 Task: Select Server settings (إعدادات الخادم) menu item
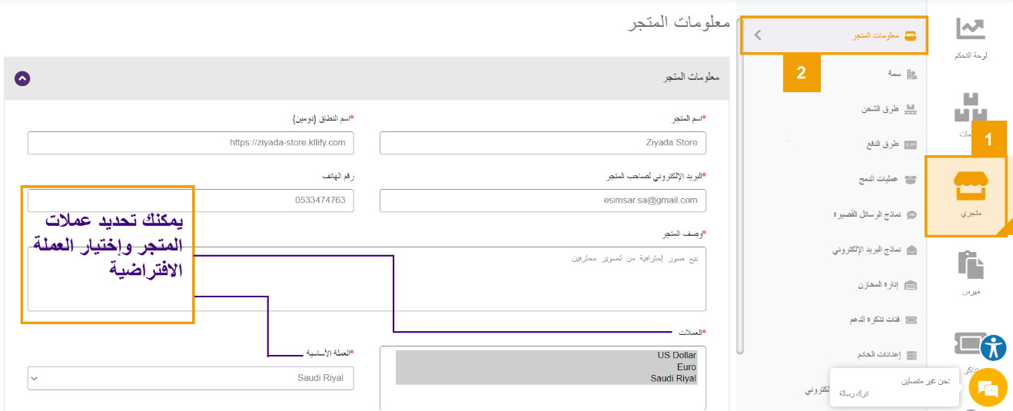tap(878, 355)
